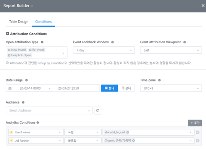This screenshot has width=206, height=149.
Task: Click the Event name type badge icon
Action: 11,132
